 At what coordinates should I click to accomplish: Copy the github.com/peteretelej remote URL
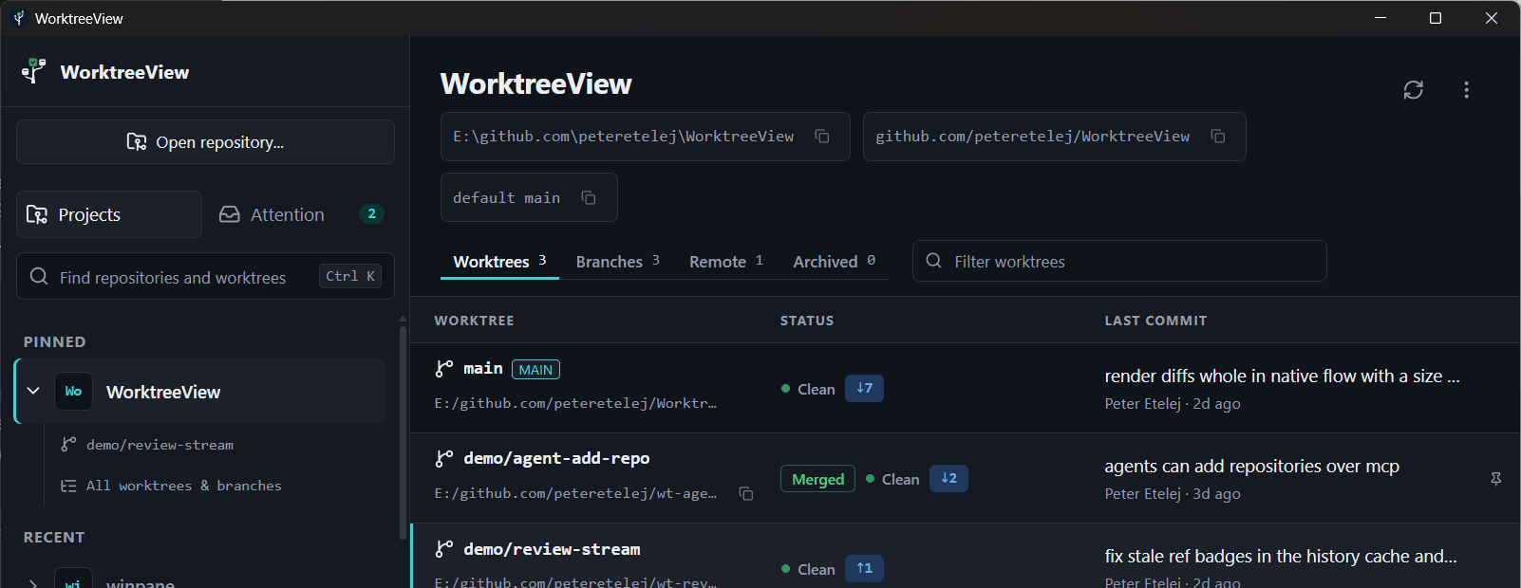tap(1218, 137)
